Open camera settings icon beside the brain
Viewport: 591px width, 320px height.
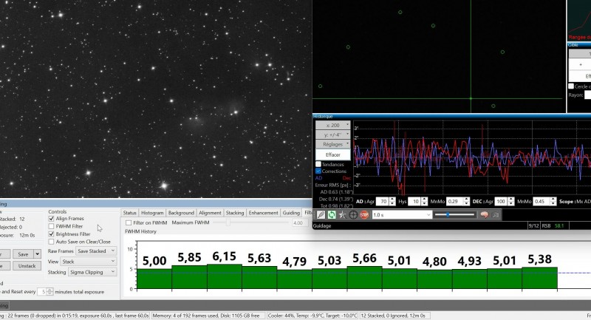(x=495, y=215)
